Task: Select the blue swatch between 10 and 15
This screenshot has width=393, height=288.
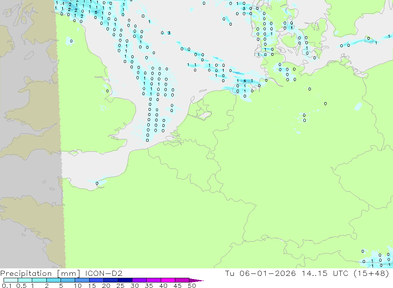Action: pyautogui.click(x=82, y=280)
